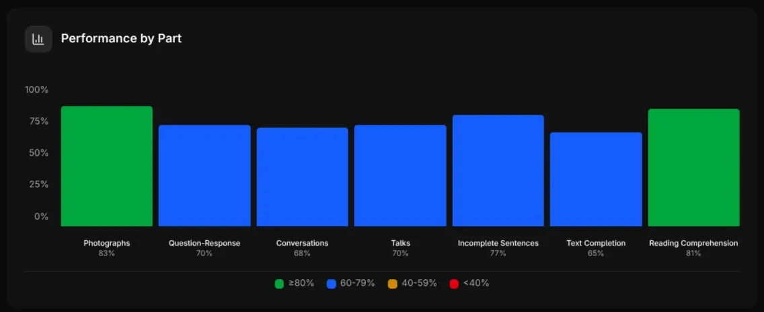
Task: Click the Reading Comprehension label
Action: tap(693, 243)
